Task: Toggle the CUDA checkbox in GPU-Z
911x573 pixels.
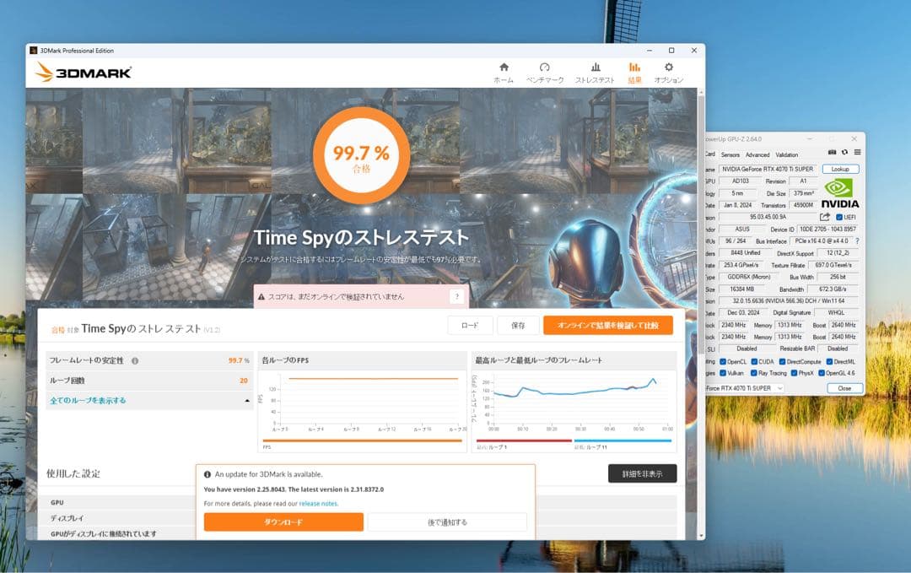Action: coord(754,361)
